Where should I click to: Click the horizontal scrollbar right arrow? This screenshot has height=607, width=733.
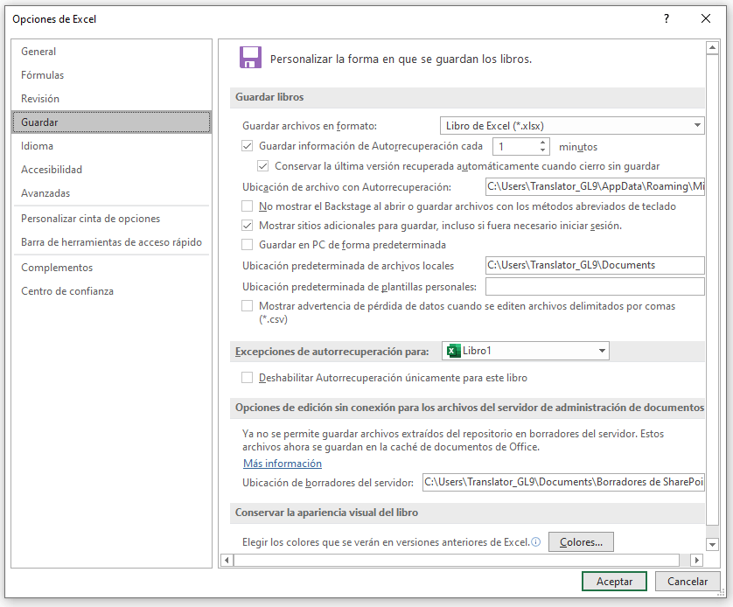(696, 560)
